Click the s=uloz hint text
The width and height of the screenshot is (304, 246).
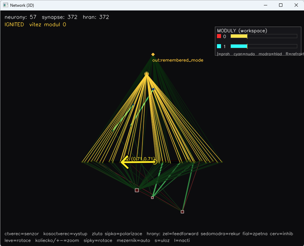coord(162,241)
